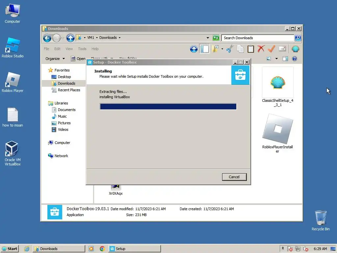Launch Chrome from taskbar
The width and height of the screenshot is (337, 253).
tap(102, 249)
